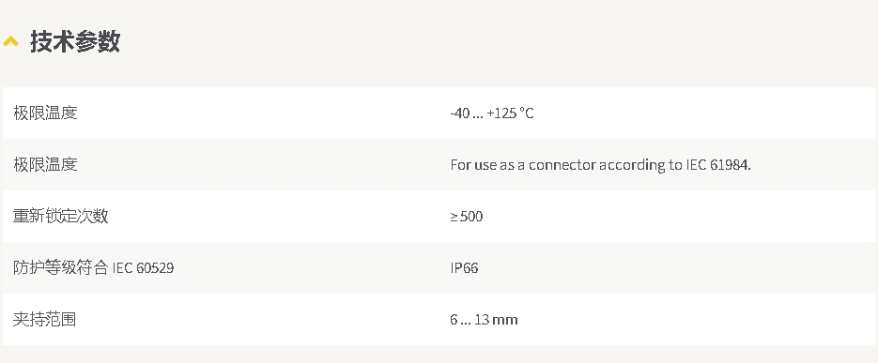Click the IEC 61984 connector note text
The image size is (878, 363).
click(x=600, y=164)
